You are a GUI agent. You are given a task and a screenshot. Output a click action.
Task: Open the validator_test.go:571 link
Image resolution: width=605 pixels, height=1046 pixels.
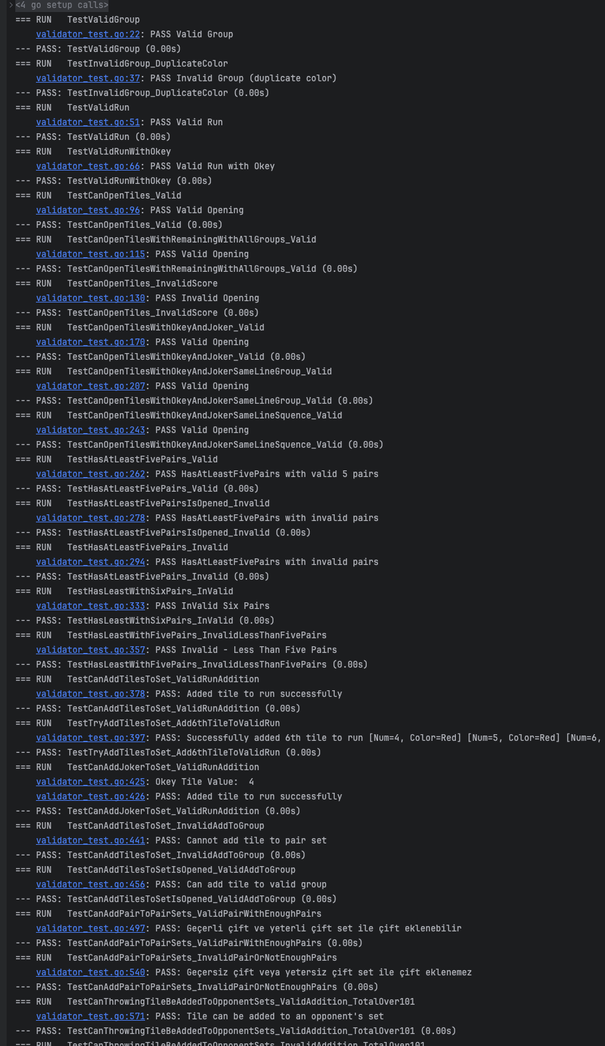tap(91, 1016)
